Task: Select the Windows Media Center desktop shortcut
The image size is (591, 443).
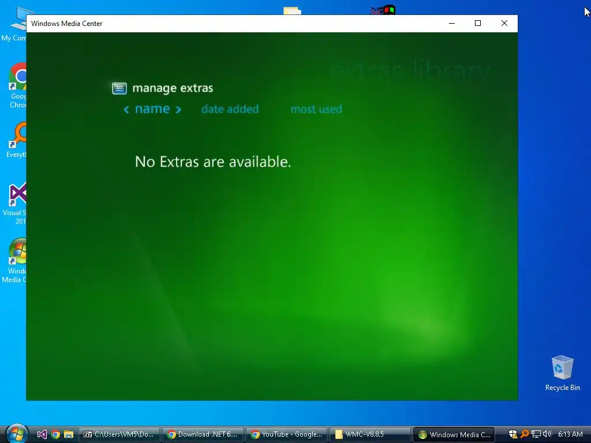Action: pos(15,261)
